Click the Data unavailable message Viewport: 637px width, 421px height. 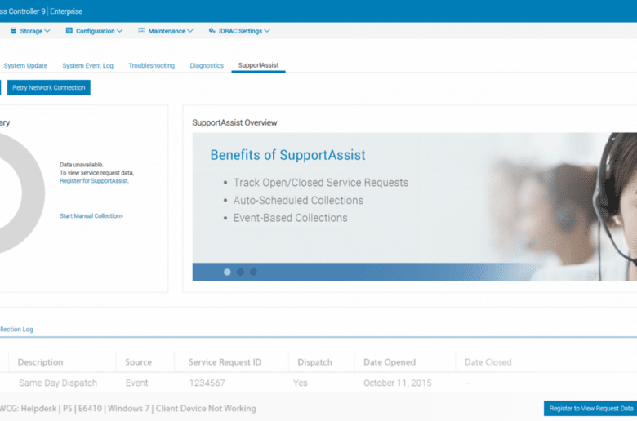tap(81, 165)
